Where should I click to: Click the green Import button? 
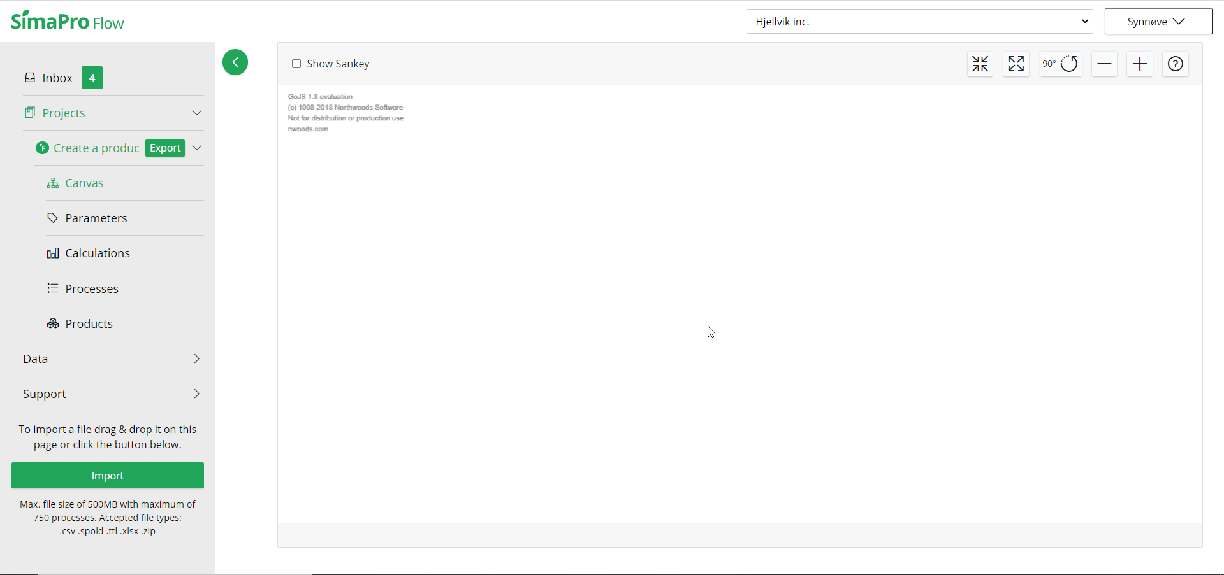point(108,476)
